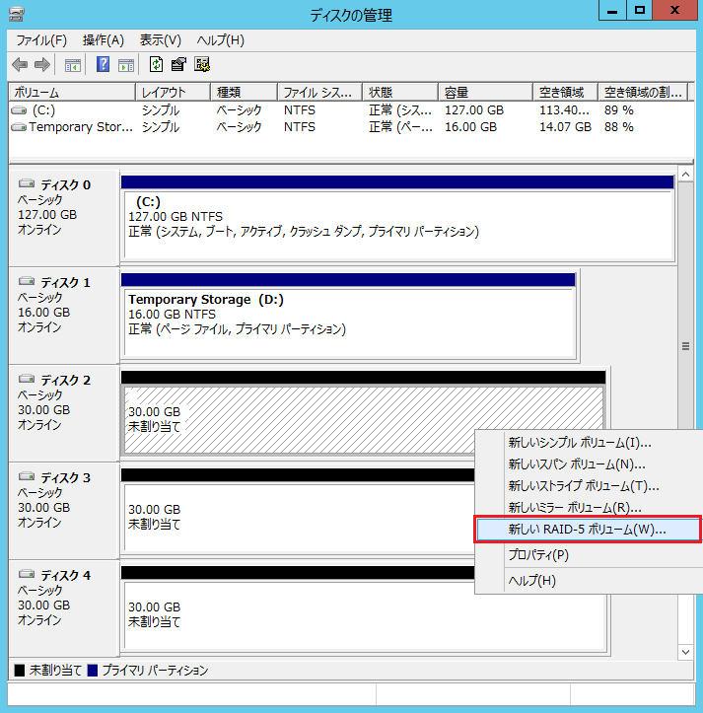Sort by the 種類 column header
Image resolution: width=703 pixels, height=713 pixels.
coord(245,93)
